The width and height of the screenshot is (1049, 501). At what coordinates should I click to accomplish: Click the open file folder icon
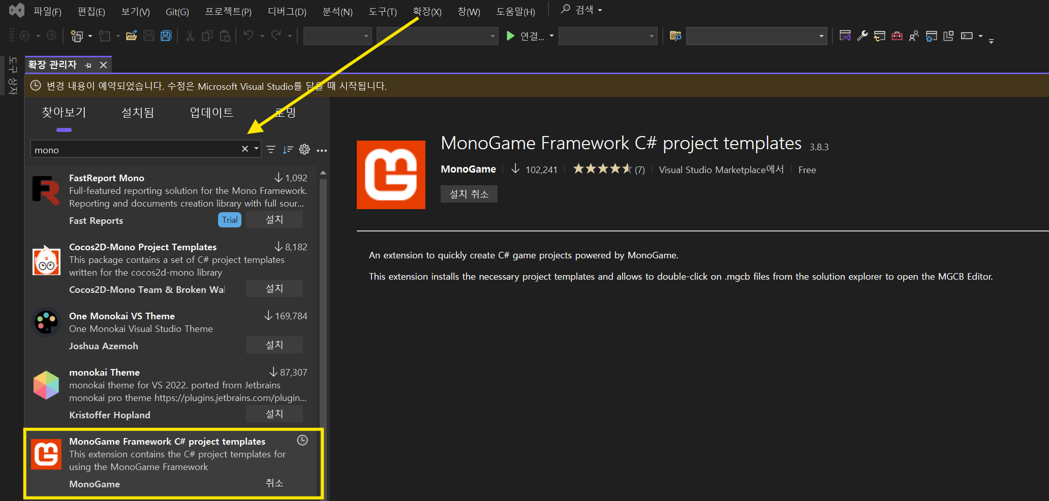pos(132,36)
